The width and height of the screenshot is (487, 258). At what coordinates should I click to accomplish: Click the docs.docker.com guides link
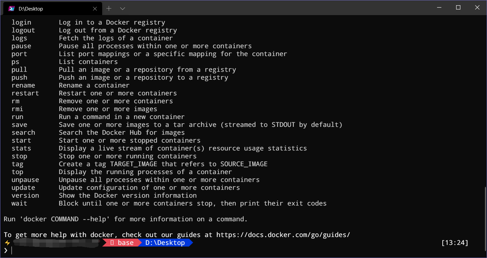pos(283,234)
